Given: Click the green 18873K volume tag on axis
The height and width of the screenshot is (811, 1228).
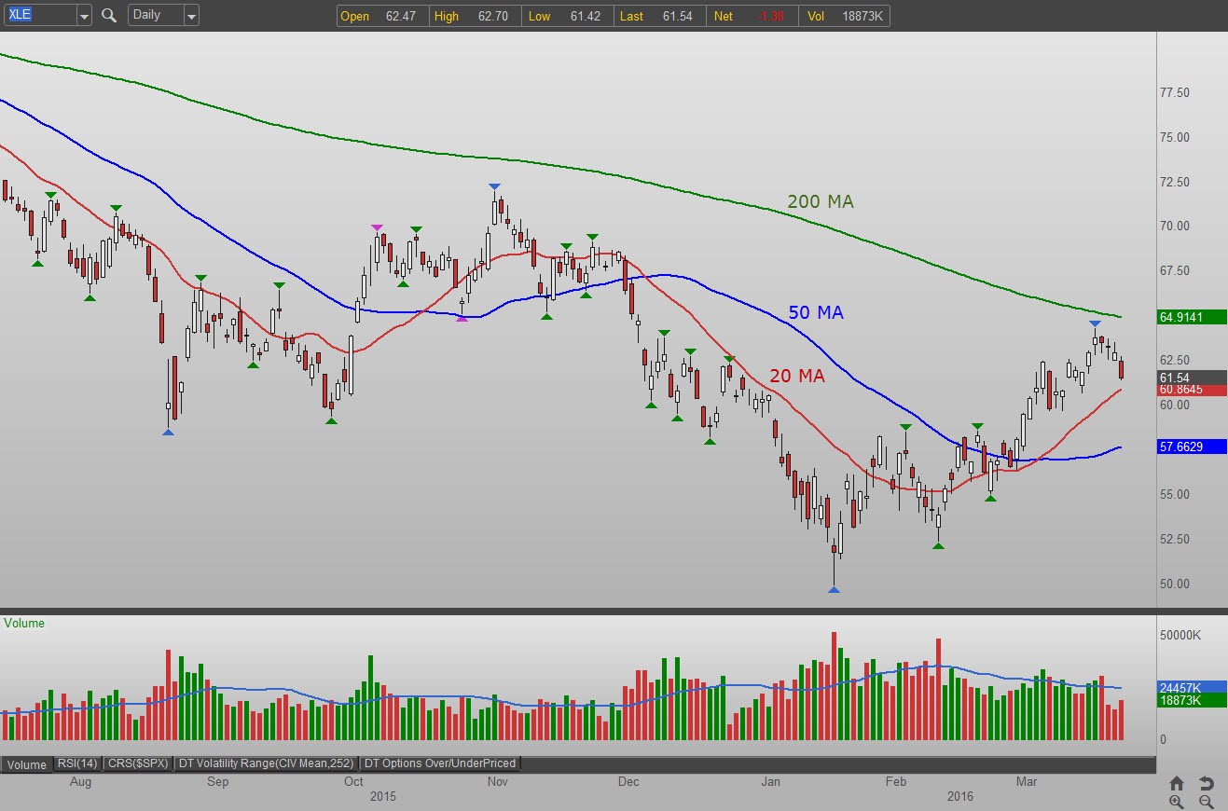Looking at the screenshot, I should (x=1192, y=700).
